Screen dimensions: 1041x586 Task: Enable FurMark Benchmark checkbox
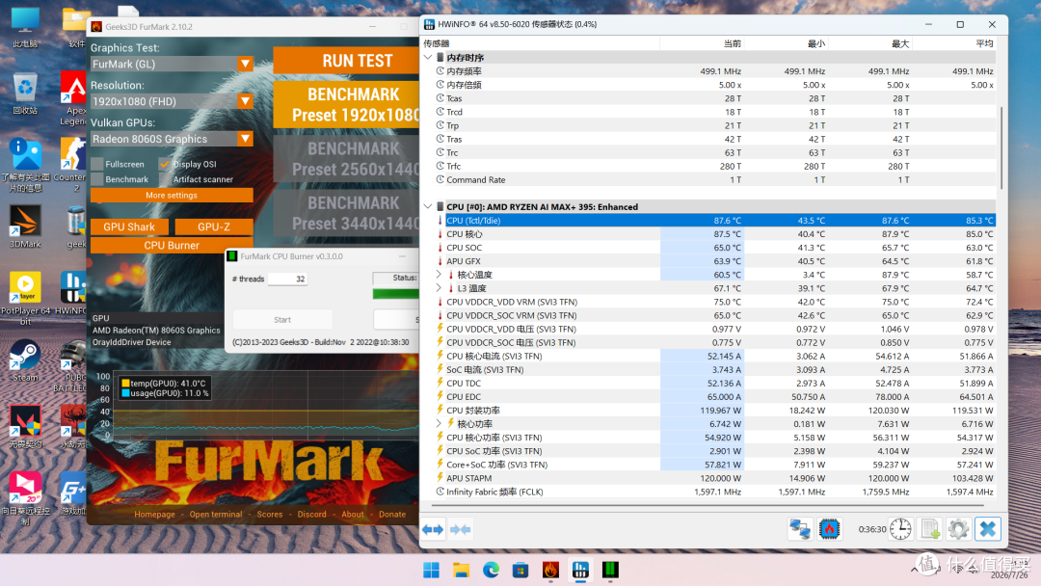(x=97, y=179)
